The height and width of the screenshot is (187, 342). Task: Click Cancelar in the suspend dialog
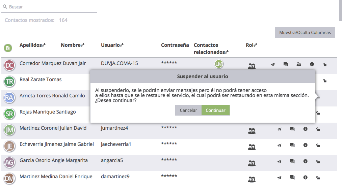(x=188, y=111)
